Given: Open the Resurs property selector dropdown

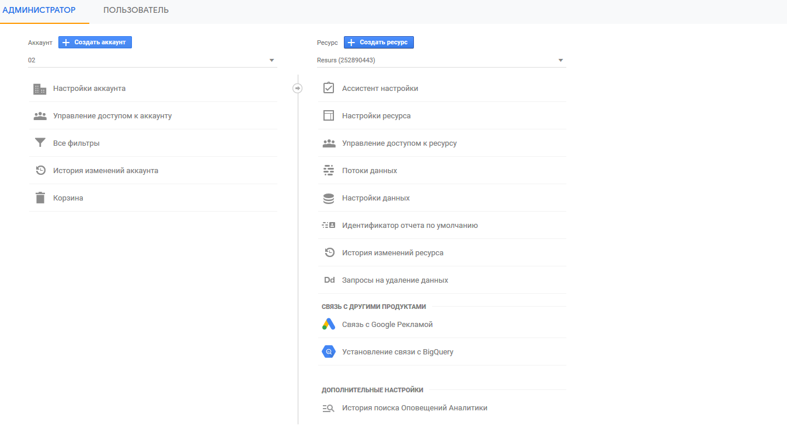Looking at the screenshot, I should (441, 60).
